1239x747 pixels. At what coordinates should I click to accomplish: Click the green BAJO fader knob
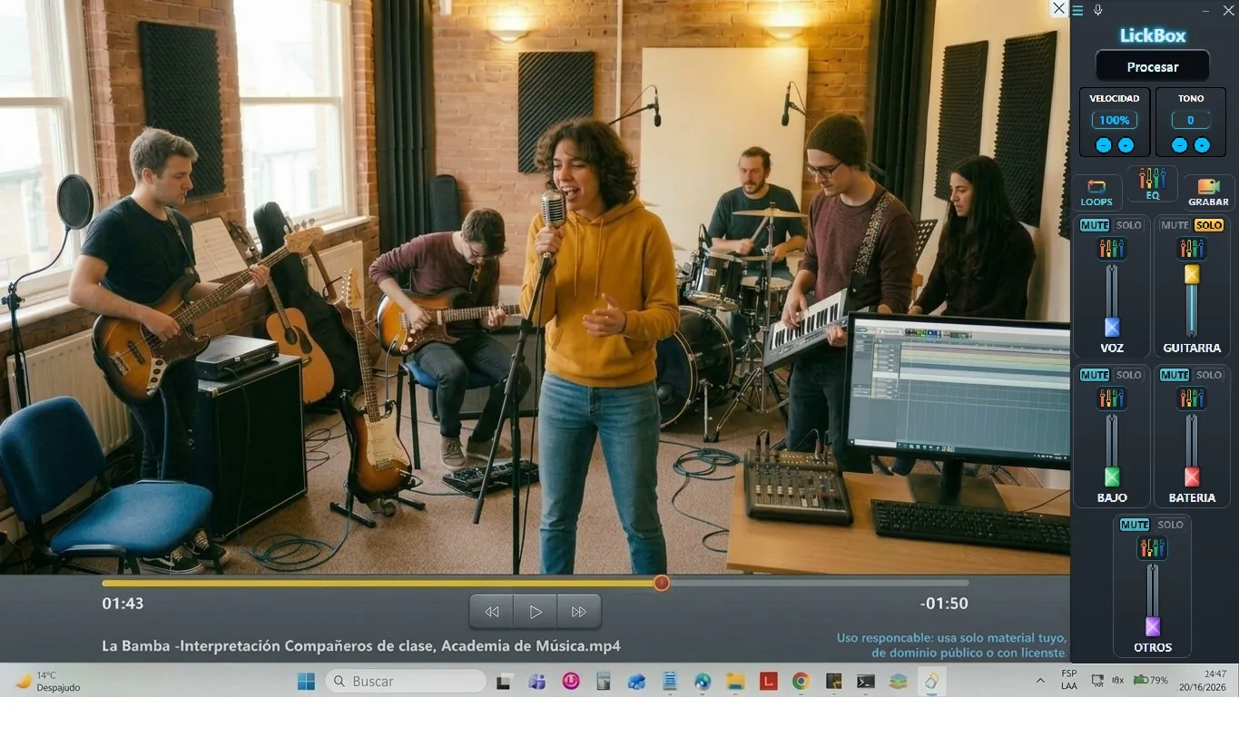pyautogui.click(x=1112, y=477)
